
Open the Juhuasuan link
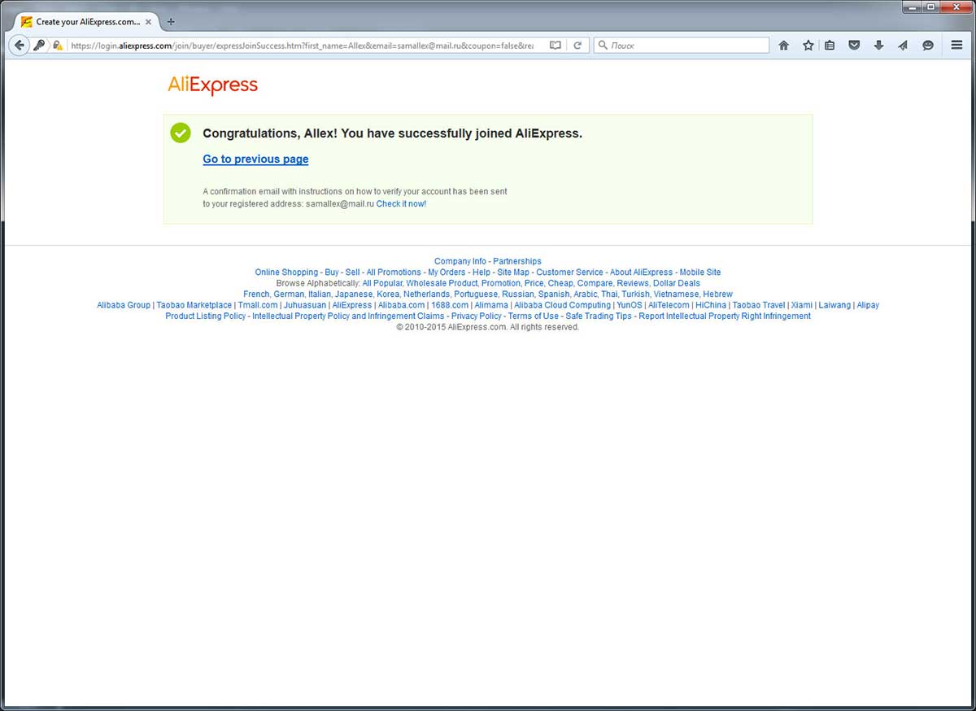pos(305,305)
